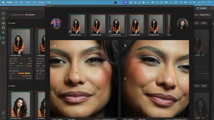This screenshot has width=214, height=120.
Task: Open the drive tray icon in sidebar
Action: tap(3, 18)
